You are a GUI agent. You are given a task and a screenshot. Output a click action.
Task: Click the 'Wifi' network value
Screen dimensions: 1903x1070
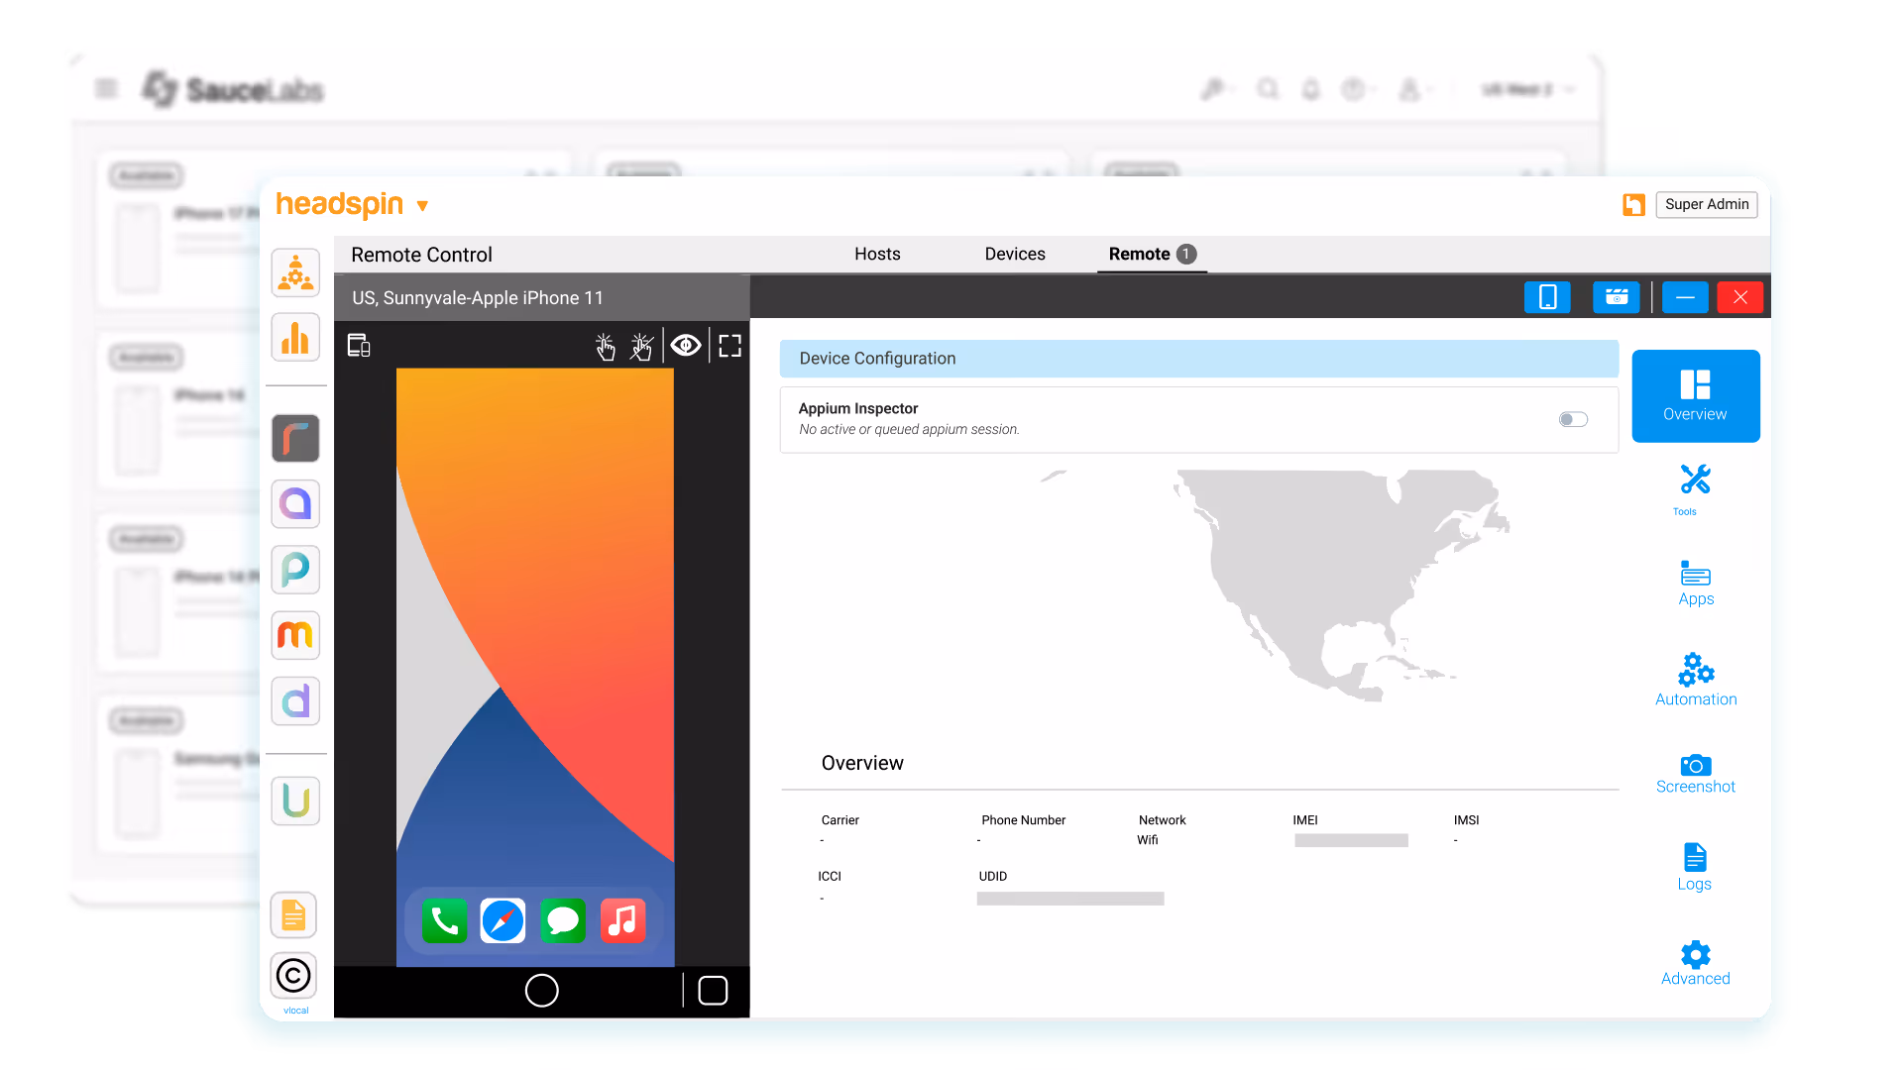(x=1148, y=840)
